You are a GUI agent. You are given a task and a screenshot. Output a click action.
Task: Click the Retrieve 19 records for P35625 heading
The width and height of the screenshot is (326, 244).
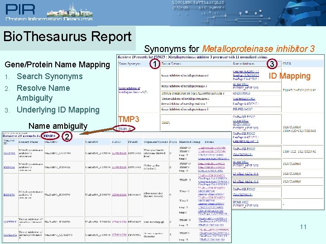(x=192, y=57)
